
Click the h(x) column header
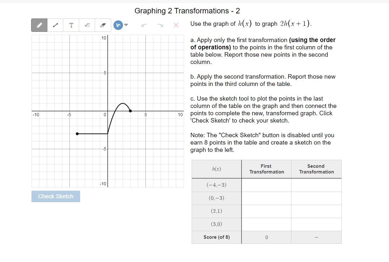point(216,169)
